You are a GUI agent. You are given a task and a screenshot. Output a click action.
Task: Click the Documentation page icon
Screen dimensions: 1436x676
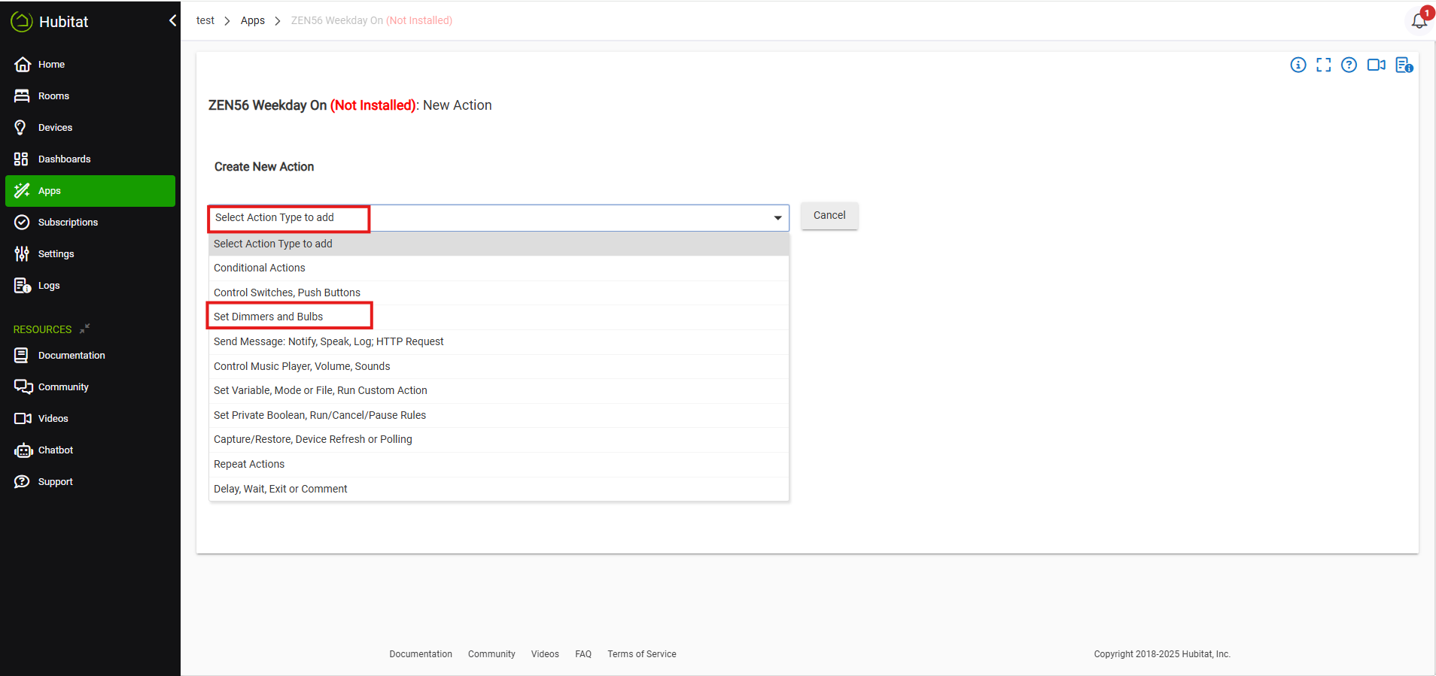21,356
